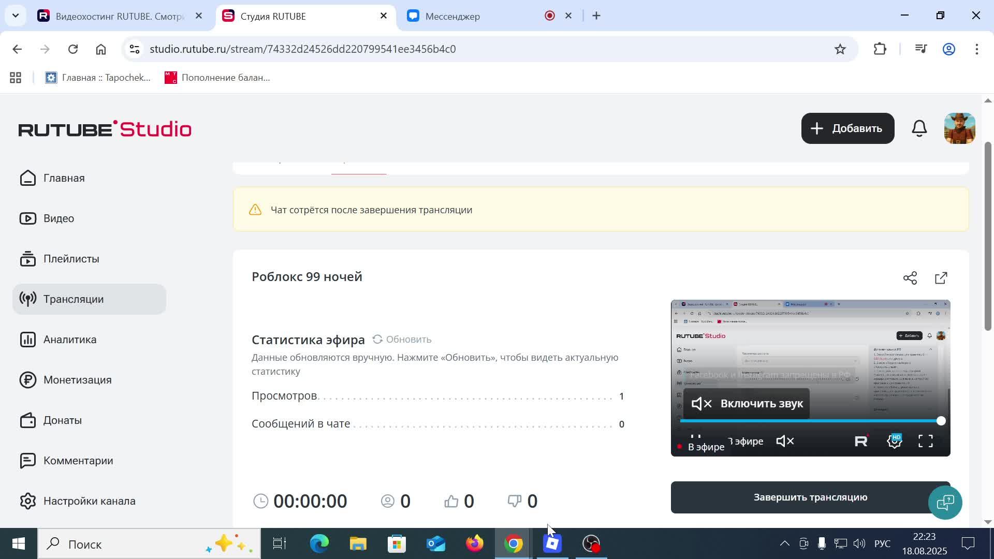Open the profile avatar menu
Viewport: 994px width, 559px height.
pos(958,128)
